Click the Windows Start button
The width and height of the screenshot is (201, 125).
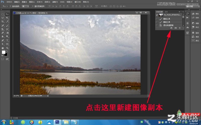pos(4,122)
